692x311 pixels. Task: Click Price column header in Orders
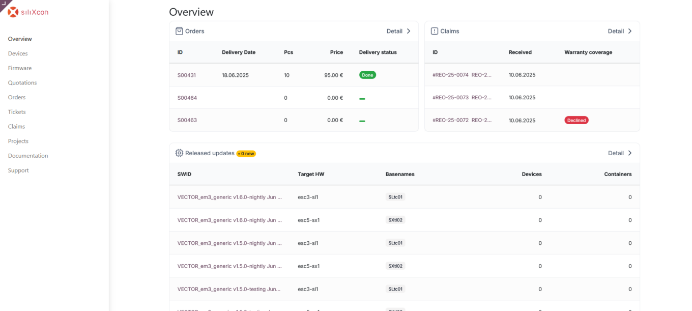(336, 52)
